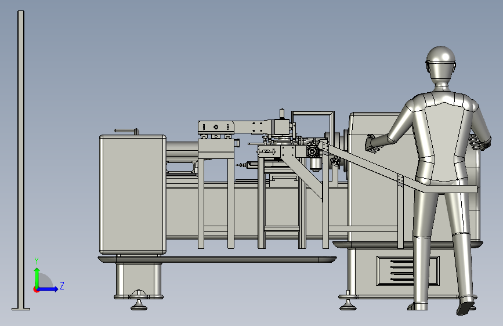The height and width of the screenshot is (326, 503).
Task: Click the blue Z axis arrow of the triad
Action: tap(48, 289)
